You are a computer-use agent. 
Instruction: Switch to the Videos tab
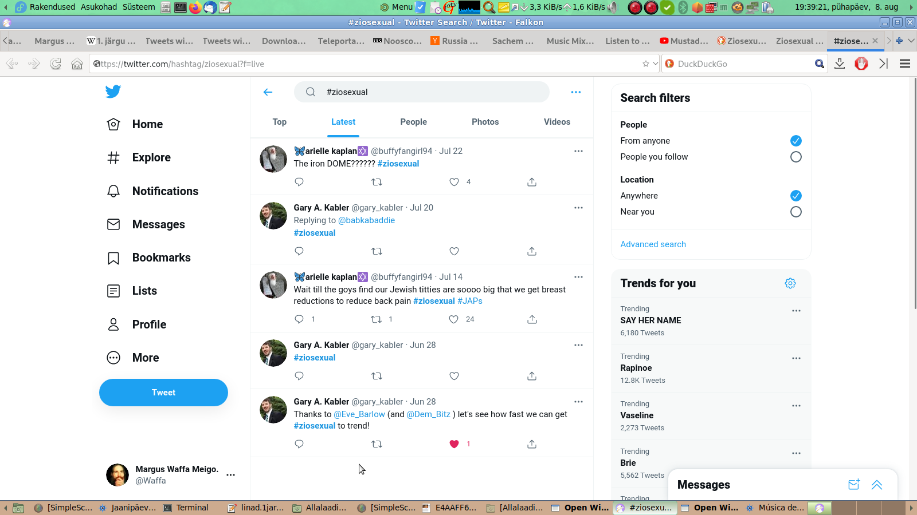click(557, 122)
